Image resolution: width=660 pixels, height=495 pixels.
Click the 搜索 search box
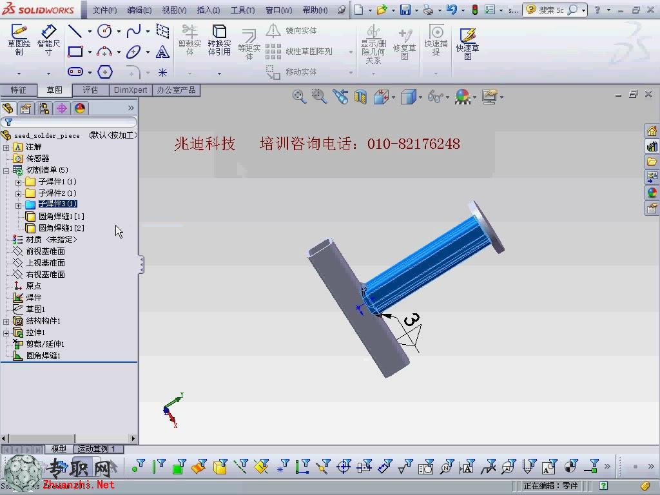(x=555, y=10)
